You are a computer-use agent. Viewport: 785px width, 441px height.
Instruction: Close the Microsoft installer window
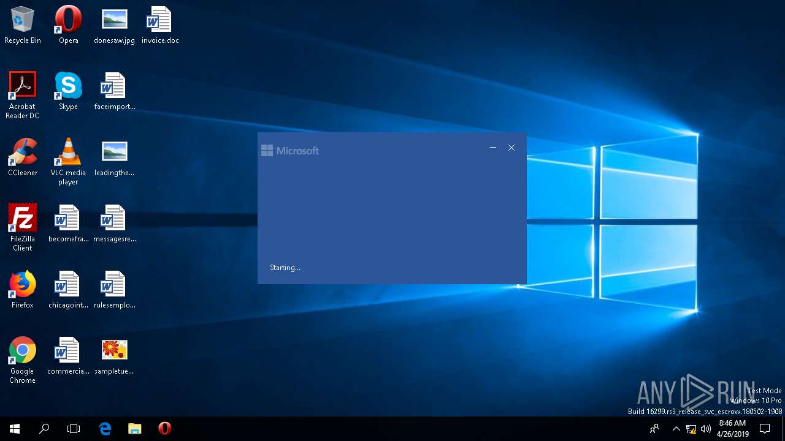[511, 148]
